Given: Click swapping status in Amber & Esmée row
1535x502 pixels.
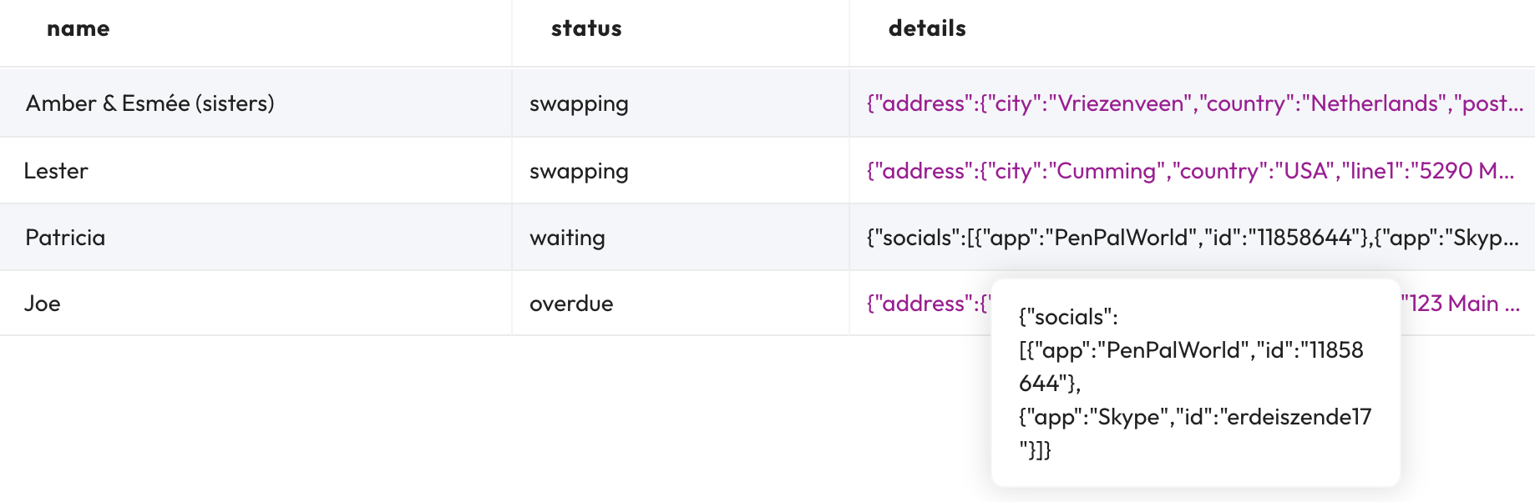Looking at the screenshot, I should pyautogui.click(x=579, y=103).
